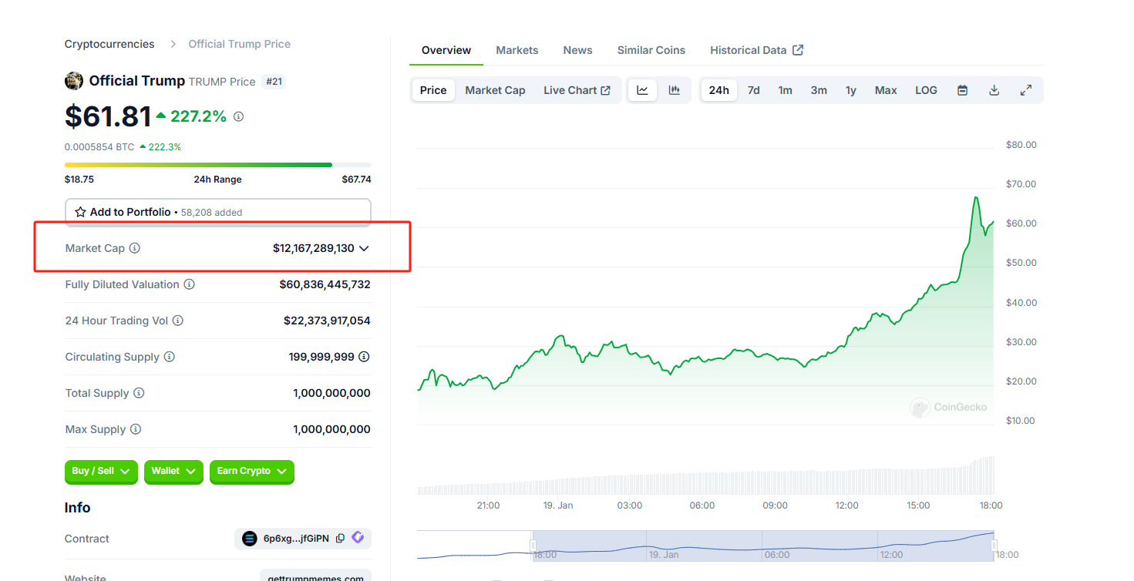Switch to the Similar Coins tab

click(651, 50)
